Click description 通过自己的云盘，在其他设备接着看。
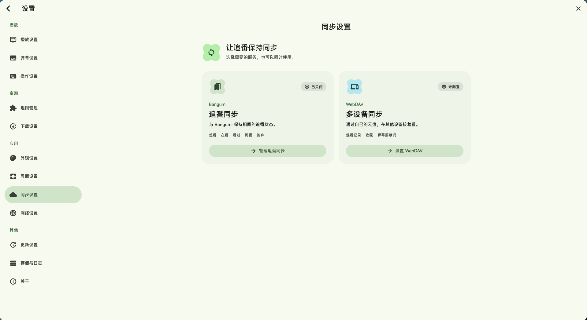This screenshot has height=320, width=587. (383, 125)
